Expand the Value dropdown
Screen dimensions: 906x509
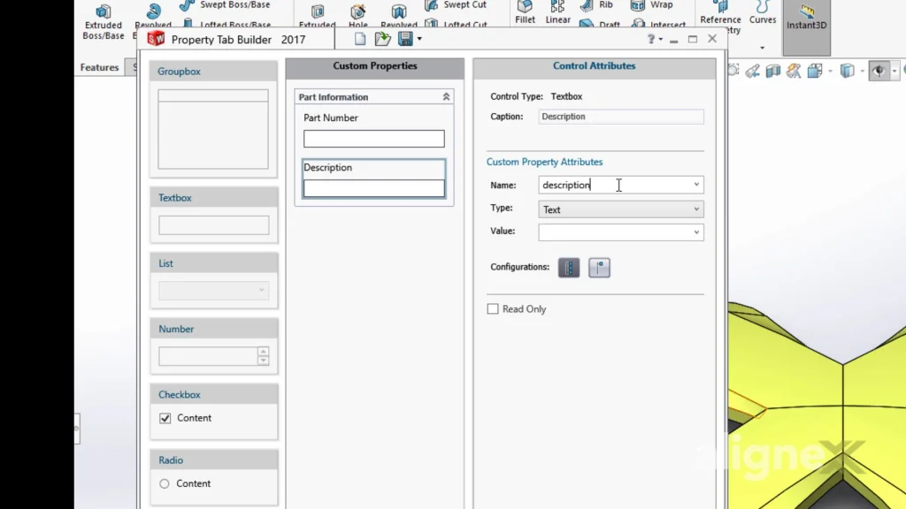[699, 231]
